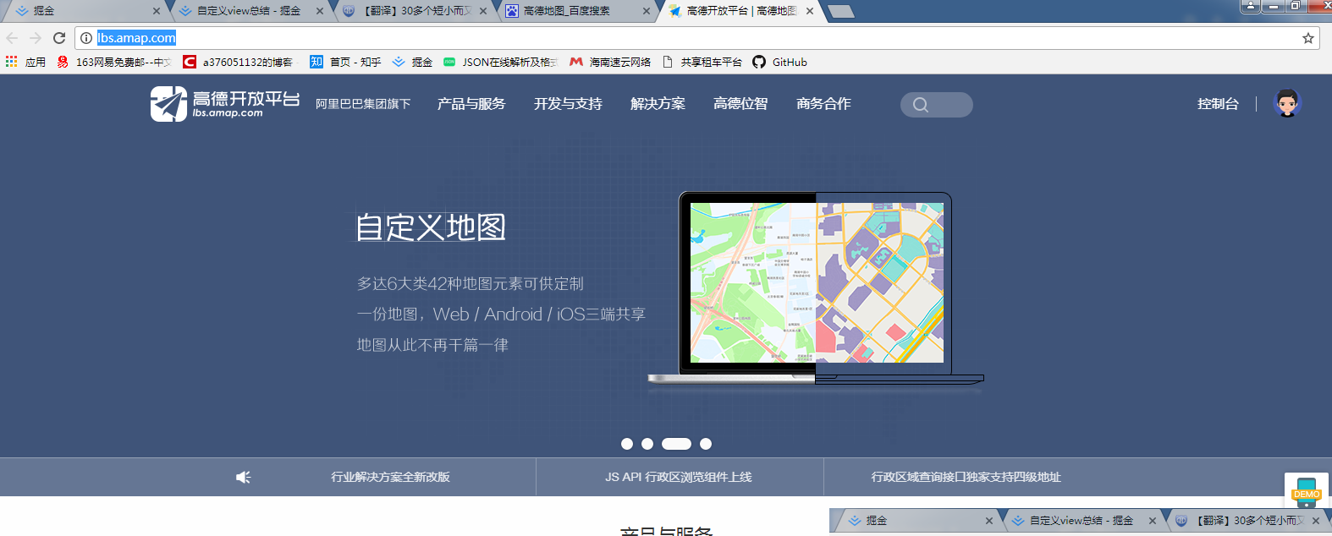Open the 行业解决方案全新改版 announcement

click(390, 477)
